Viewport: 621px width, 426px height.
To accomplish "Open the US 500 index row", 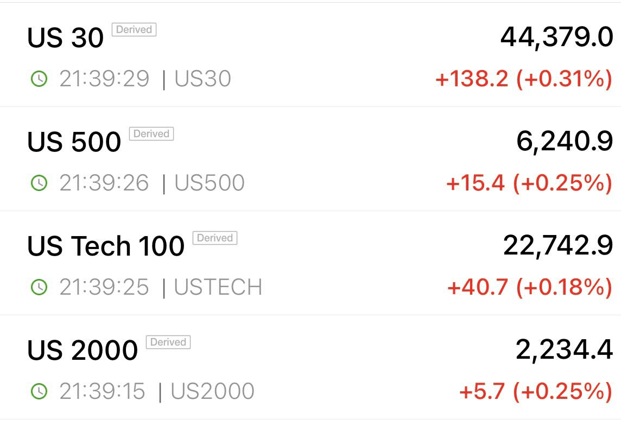I will [x=310, y=159].
